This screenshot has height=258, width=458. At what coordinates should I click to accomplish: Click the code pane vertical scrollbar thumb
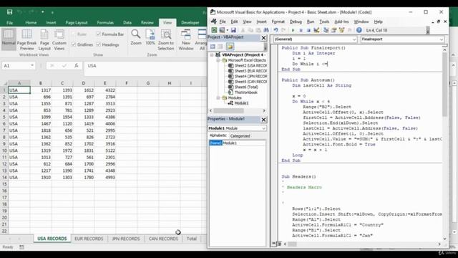click(x=444, y=85)
